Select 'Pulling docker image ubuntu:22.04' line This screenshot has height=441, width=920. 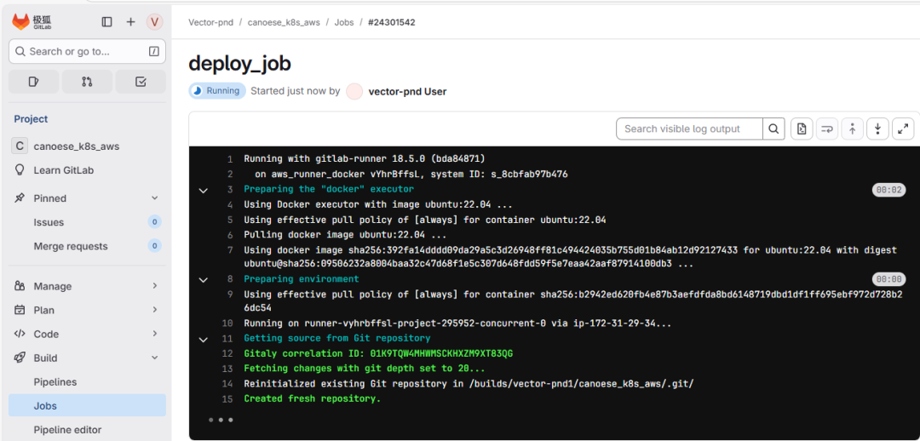coord(345,235)
